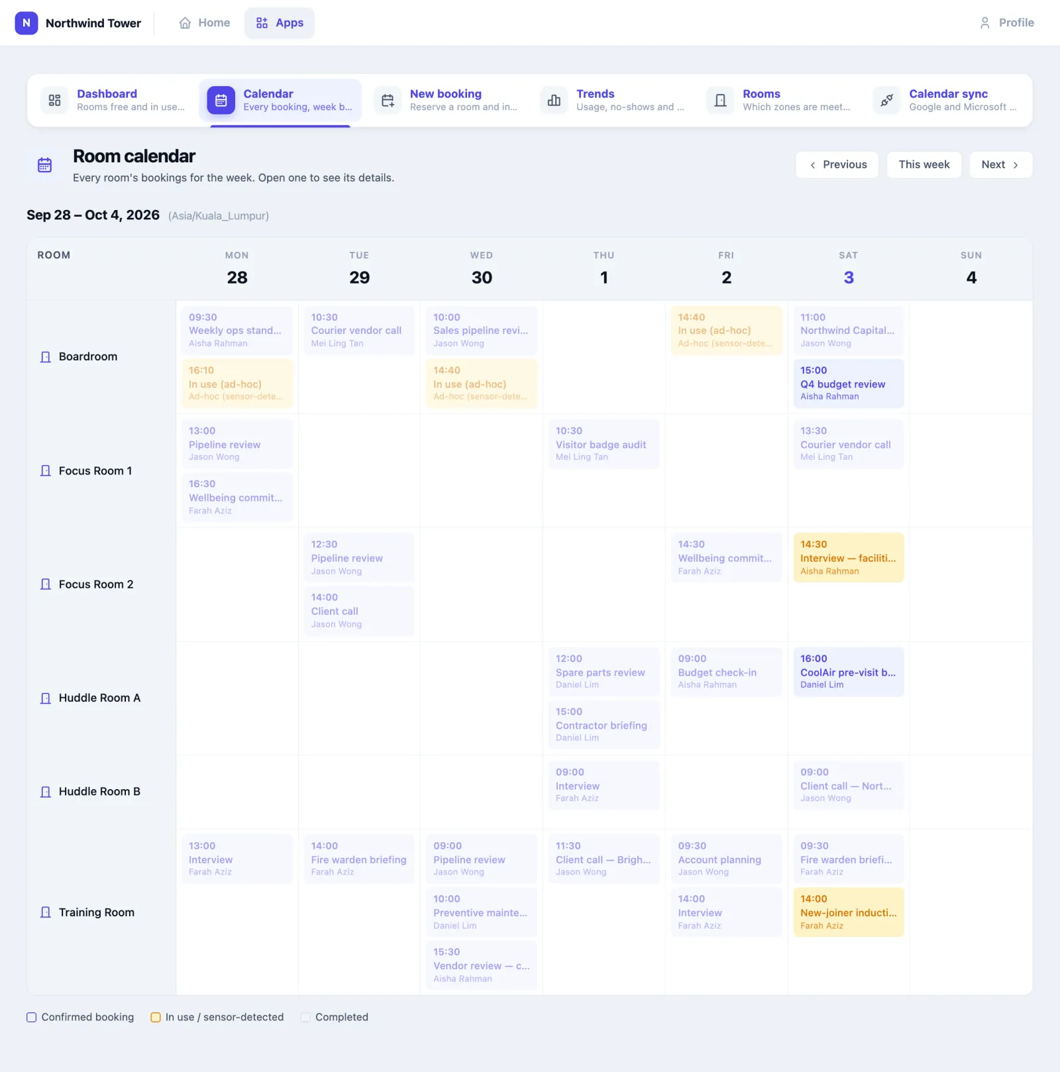
Task: Switch to the New booking tab
Action: pyautogui.click(x=447, y=100)
